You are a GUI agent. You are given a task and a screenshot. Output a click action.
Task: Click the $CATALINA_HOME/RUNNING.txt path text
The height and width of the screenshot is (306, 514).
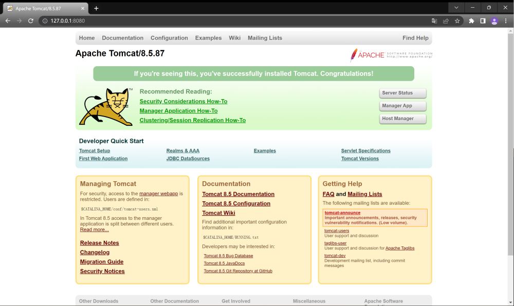coord(231,237)
